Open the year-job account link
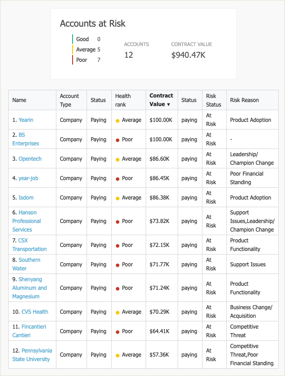This screenshot has width=285, height=376. [x=28, y=178]
